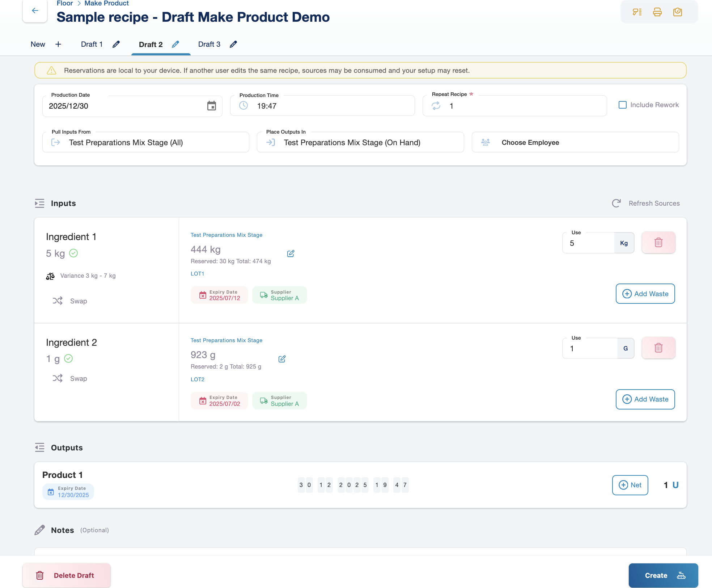Click Add Waste for Ingredient 2
Image resolution: width=712 pixels, height=588 pixels.
click(x=645, y=399)
